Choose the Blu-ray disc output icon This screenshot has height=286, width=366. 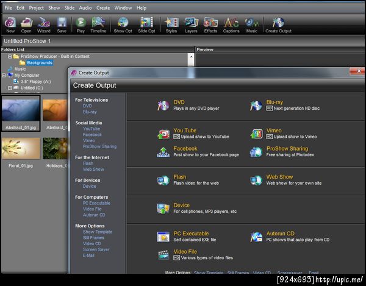(x=256, y=105)
